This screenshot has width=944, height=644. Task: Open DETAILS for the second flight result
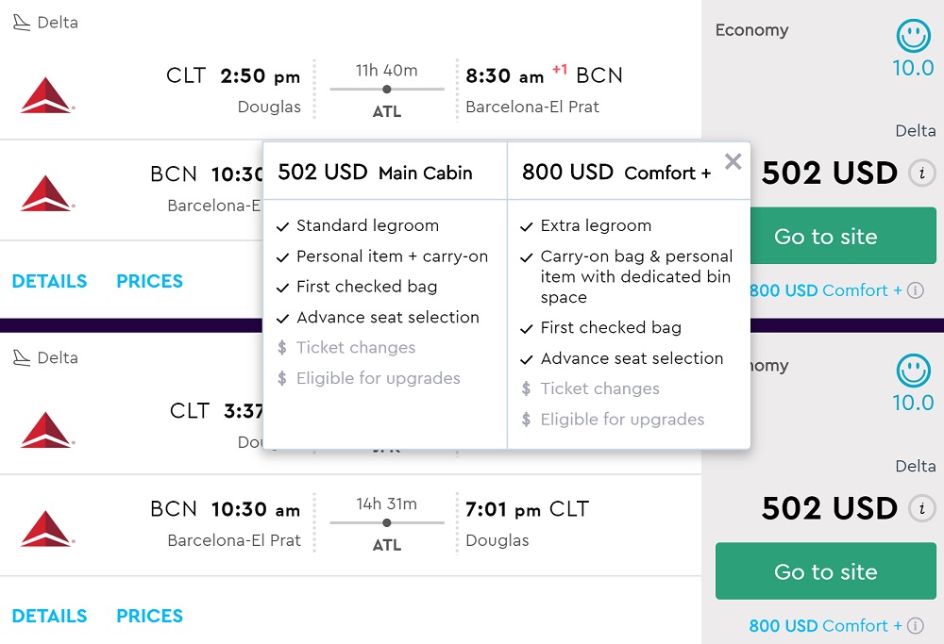[x=49, y=616]
